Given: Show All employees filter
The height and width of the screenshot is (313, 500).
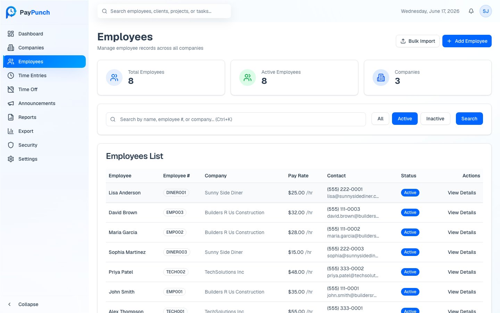Looking at the screenshot, I should (x=381, y=119).
